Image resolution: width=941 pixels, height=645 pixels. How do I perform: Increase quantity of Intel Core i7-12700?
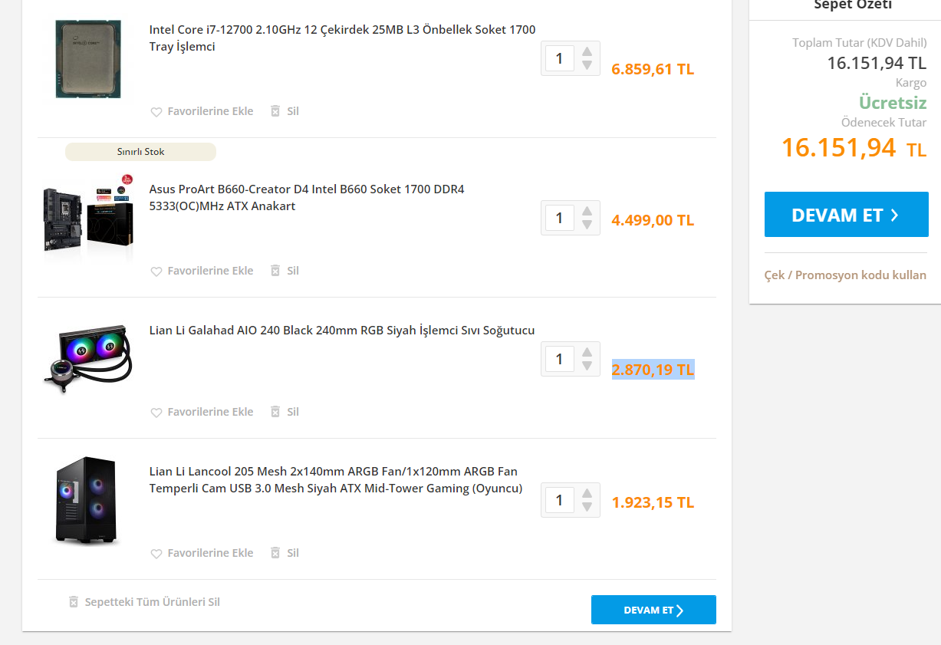point(587,51)
